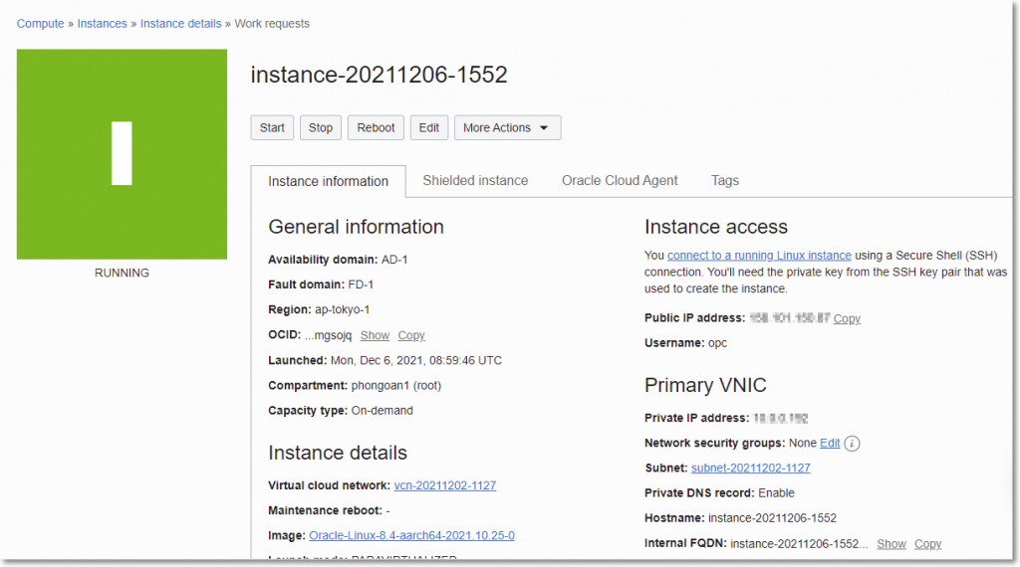Image resolution: width=1020 pixels, height=567 pixels.
Task: Show the full OCID value
Action: pyautogui.click(x=375, y=336)
